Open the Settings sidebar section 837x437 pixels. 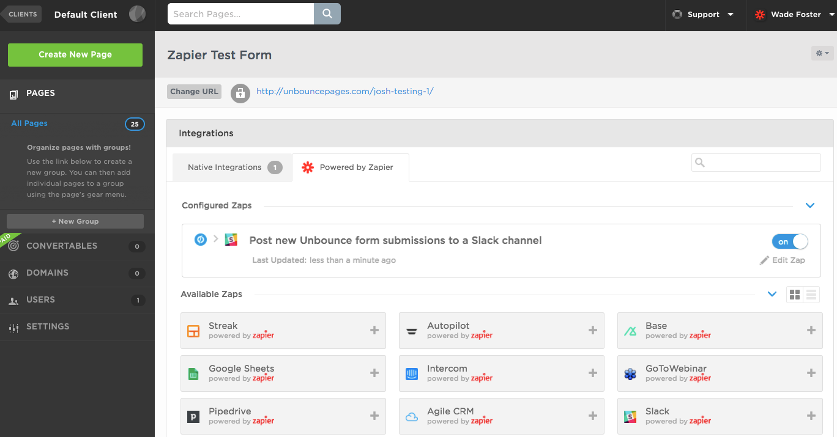point(77,326)
